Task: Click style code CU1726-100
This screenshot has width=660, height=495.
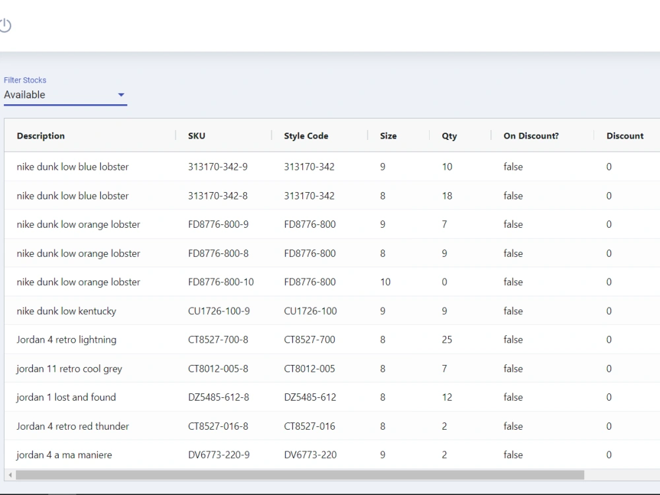Action: point(310,311)
